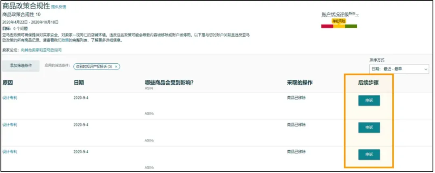Click the 应用的筛选条件 label
Screen dimensions: 435x173
click(57, 66)
